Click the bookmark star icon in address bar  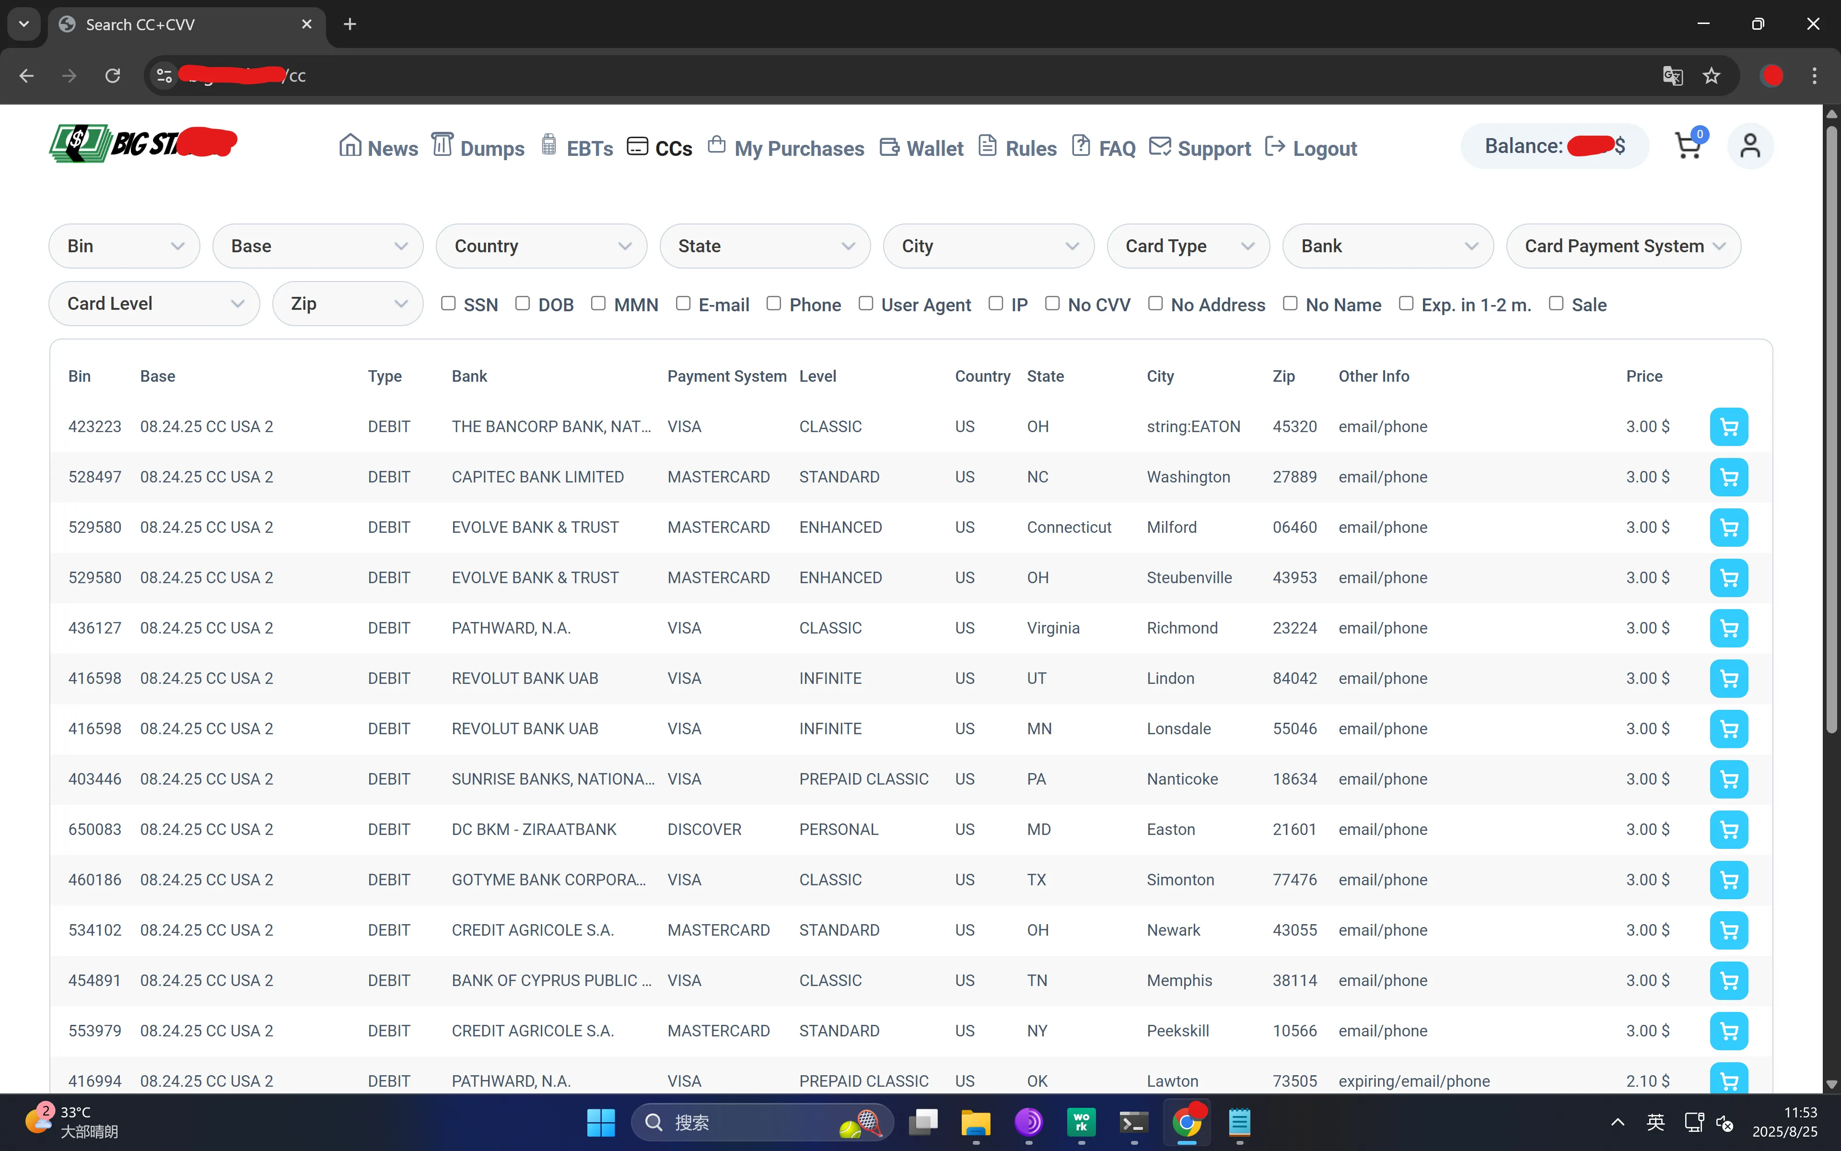point(1712,75)
